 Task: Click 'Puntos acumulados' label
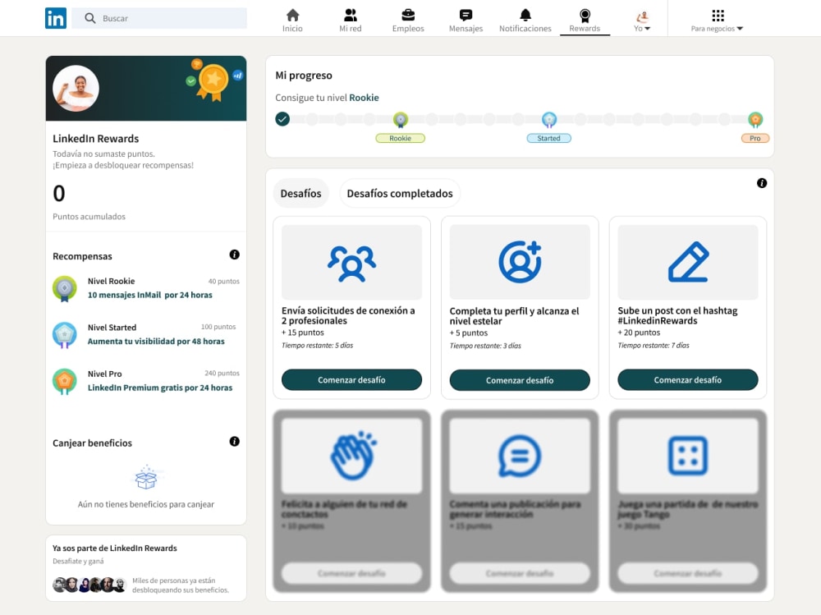tap(89, 216)
